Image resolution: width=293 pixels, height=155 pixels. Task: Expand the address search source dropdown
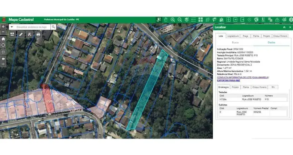(11, 27)
